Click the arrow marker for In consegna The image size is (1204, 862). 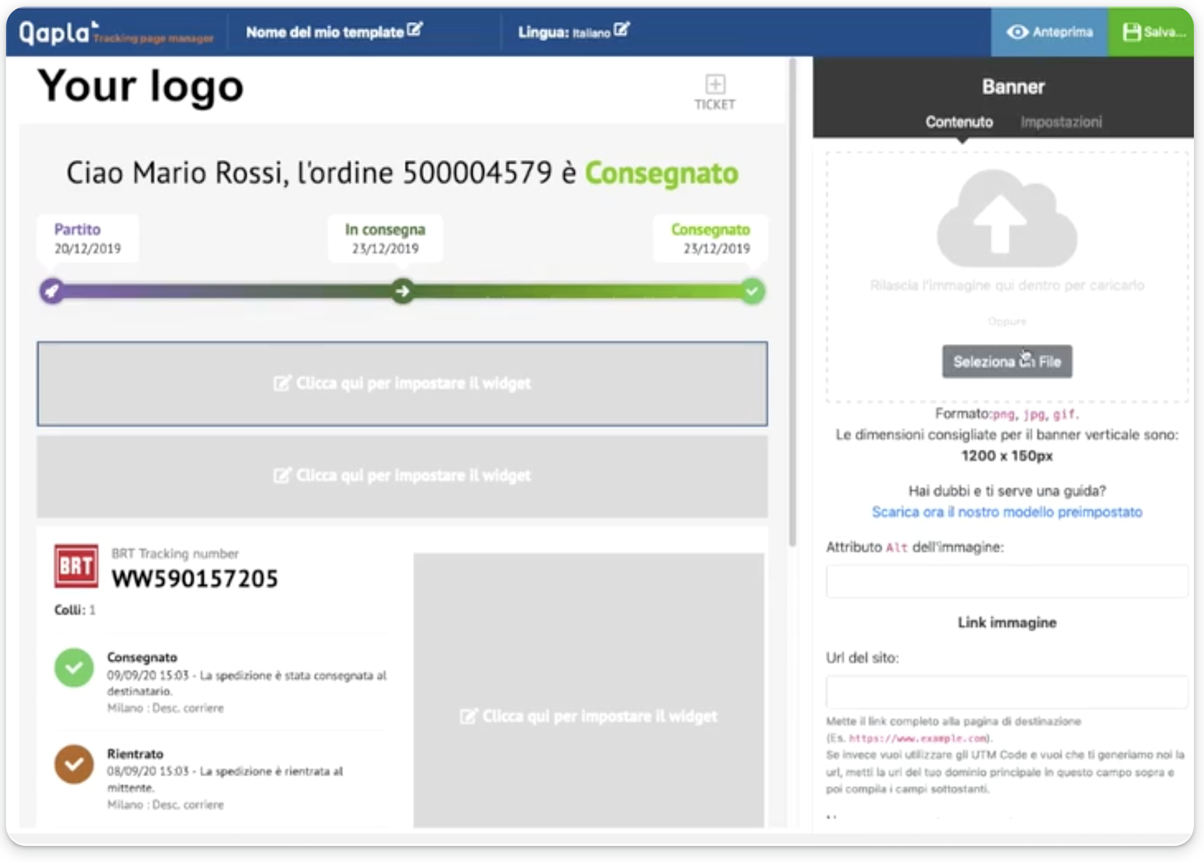coord(403,291)
